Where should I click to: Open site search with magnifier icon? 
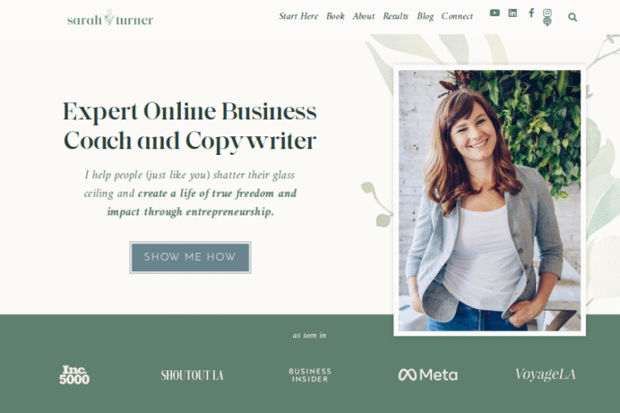pyautogui.click(x=572, y=18)
